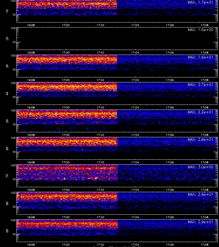Click the 16:58 time tick under panel 7R

pyautogui.click(x=31, y=190)
